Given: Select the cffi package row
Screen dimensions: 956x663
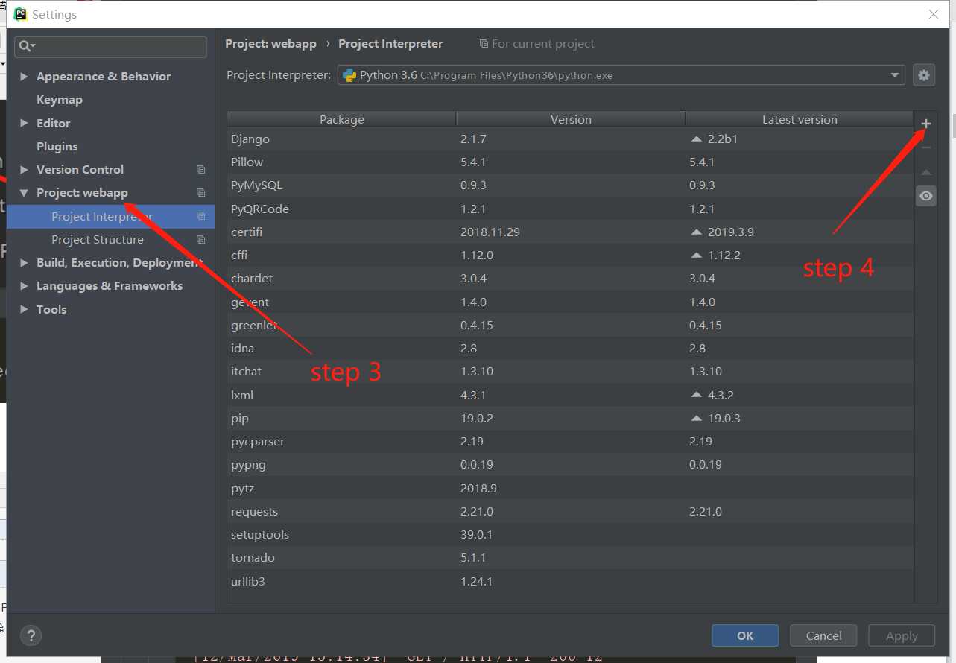Looking at the screenshot, I should pyautogui.click(x=570, y=255).
